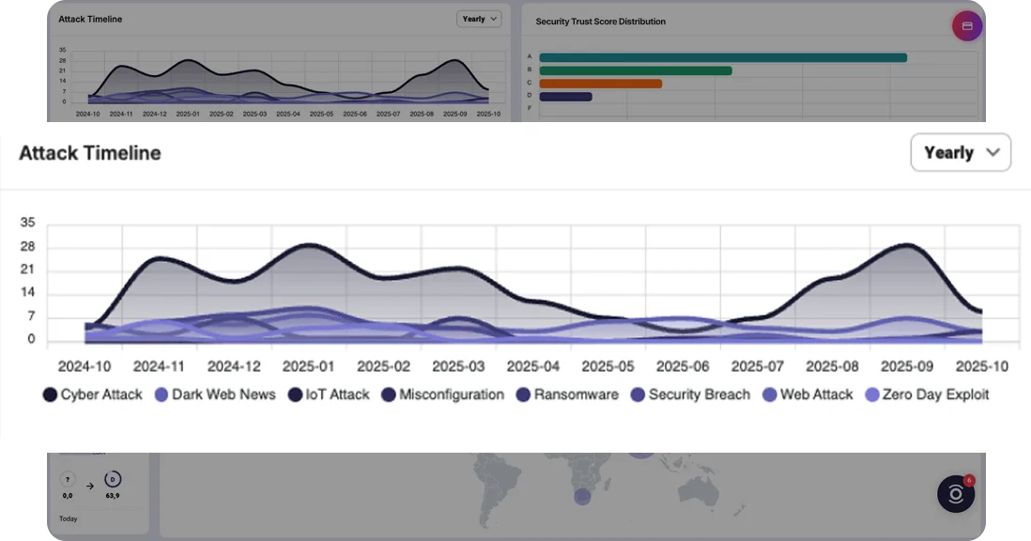Click the Security Trust Score Distribution title
Screen dimensions: 1031x541
click(x=600, y=22)
